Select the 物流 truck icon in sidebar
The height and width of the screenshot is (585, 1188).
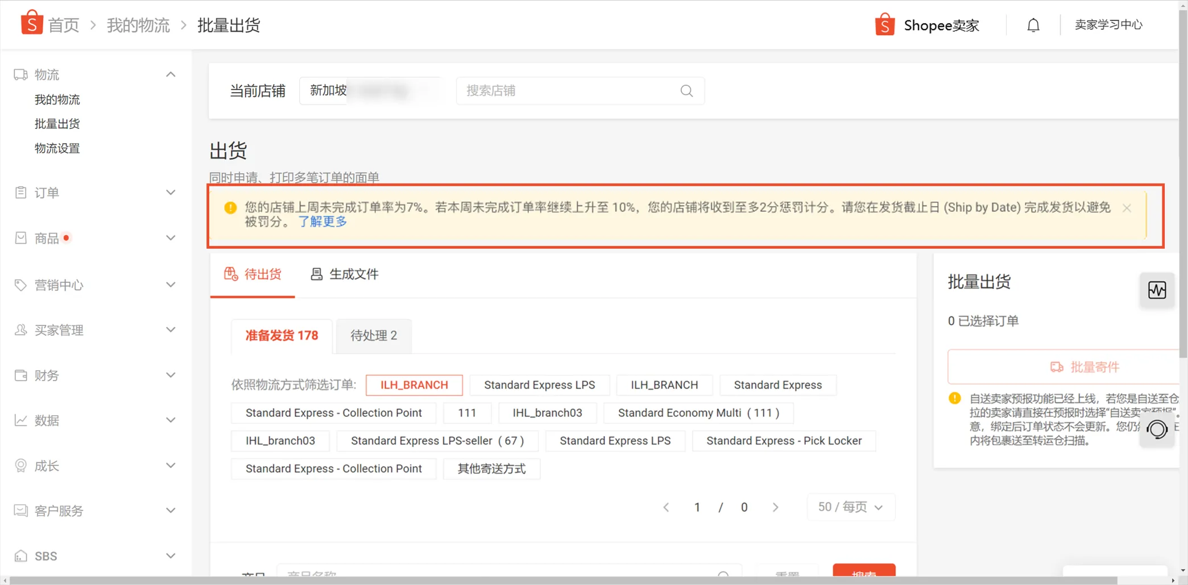click(20, 74)
